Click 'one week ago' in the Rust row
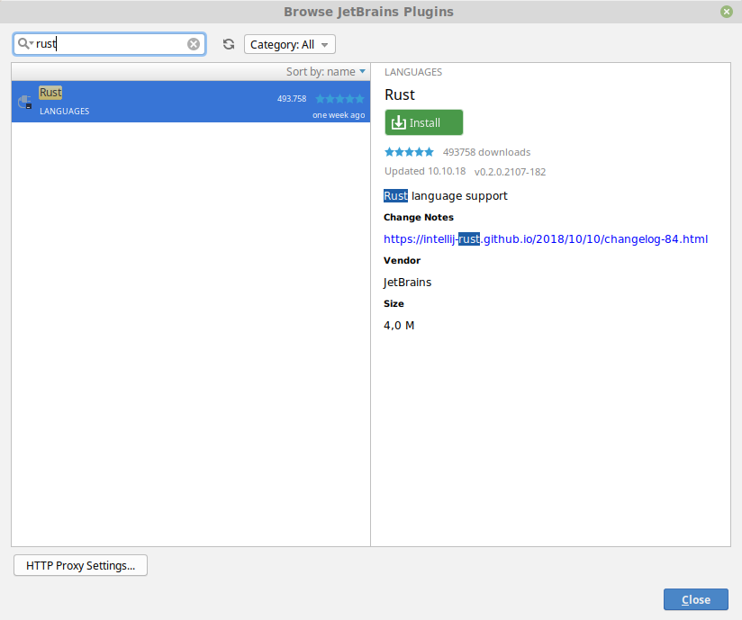The height and width of the screenshot is (620, 742). [339, 115]
